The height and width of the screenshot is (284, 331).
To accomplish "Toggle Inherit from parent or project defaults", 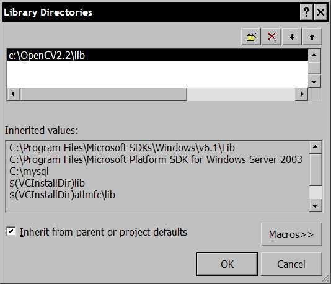I will [x=11, y=231].
